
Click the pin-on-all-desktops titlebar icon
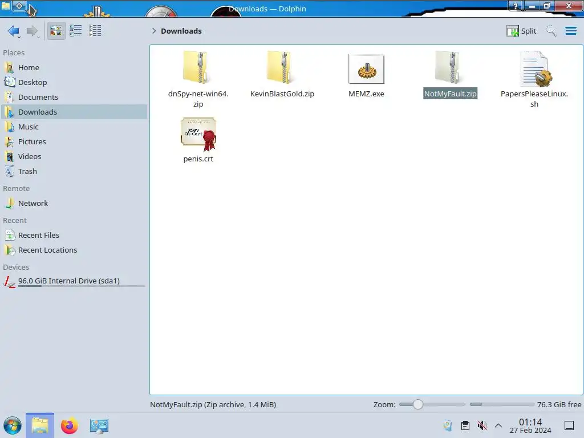19,6
